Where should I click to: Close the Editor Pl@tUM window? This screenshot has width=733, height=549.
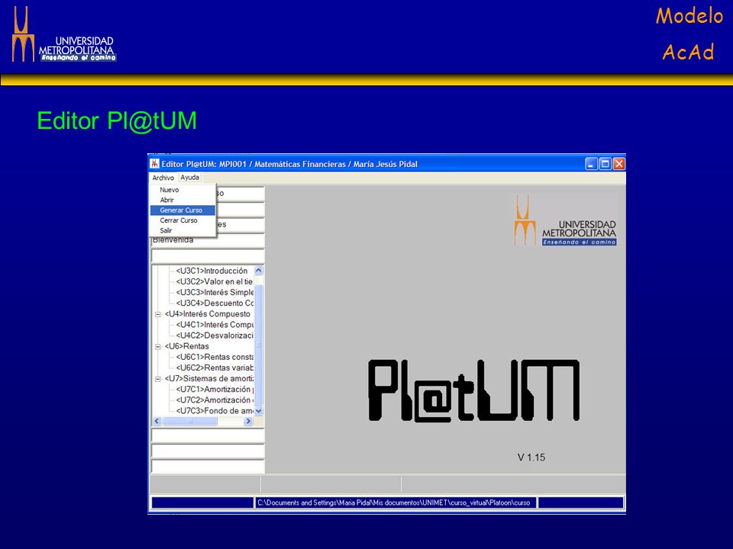pyautogui.click(x=619, y=164)
